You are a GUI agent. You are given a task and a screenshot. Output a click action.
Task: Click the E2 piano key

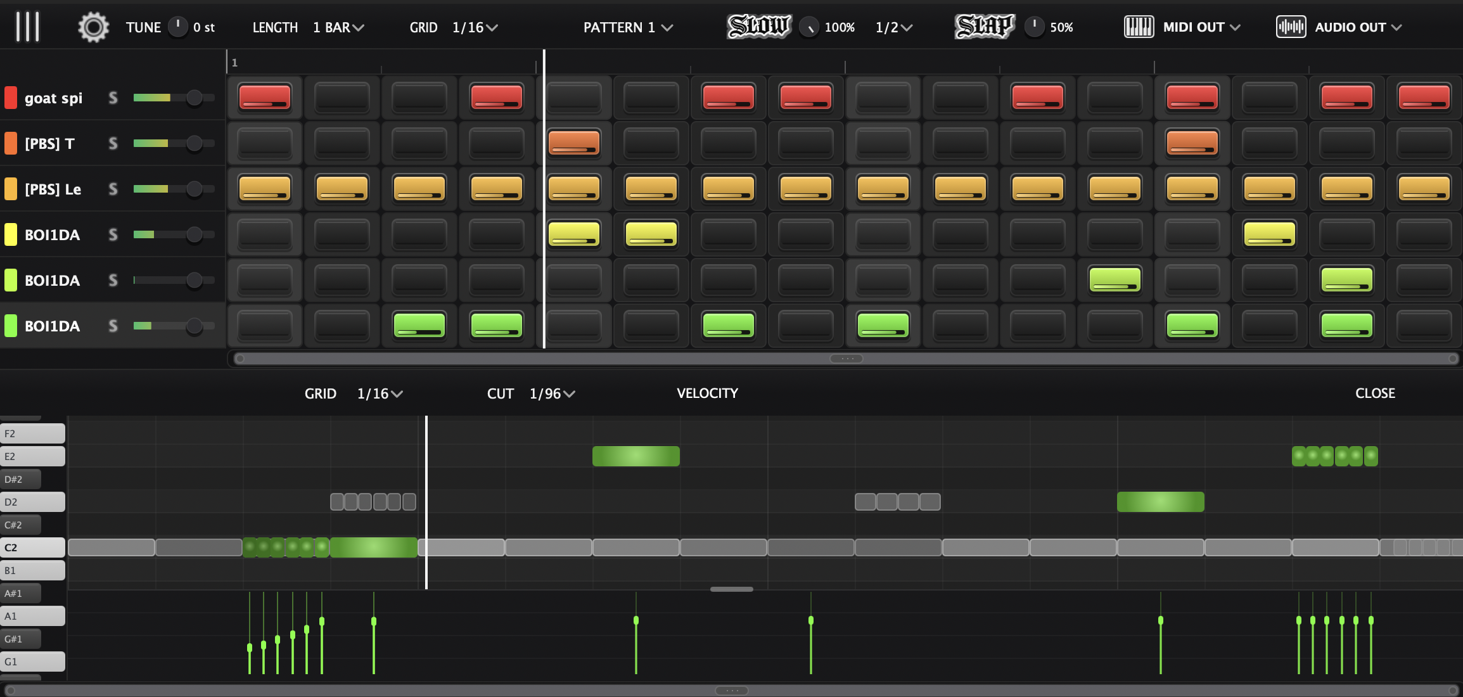point(32,456)
